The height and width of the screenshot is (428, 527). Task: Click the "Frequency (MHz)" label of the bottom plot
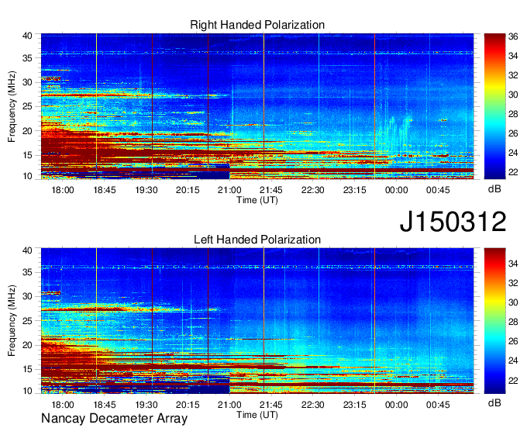(12, 321)
